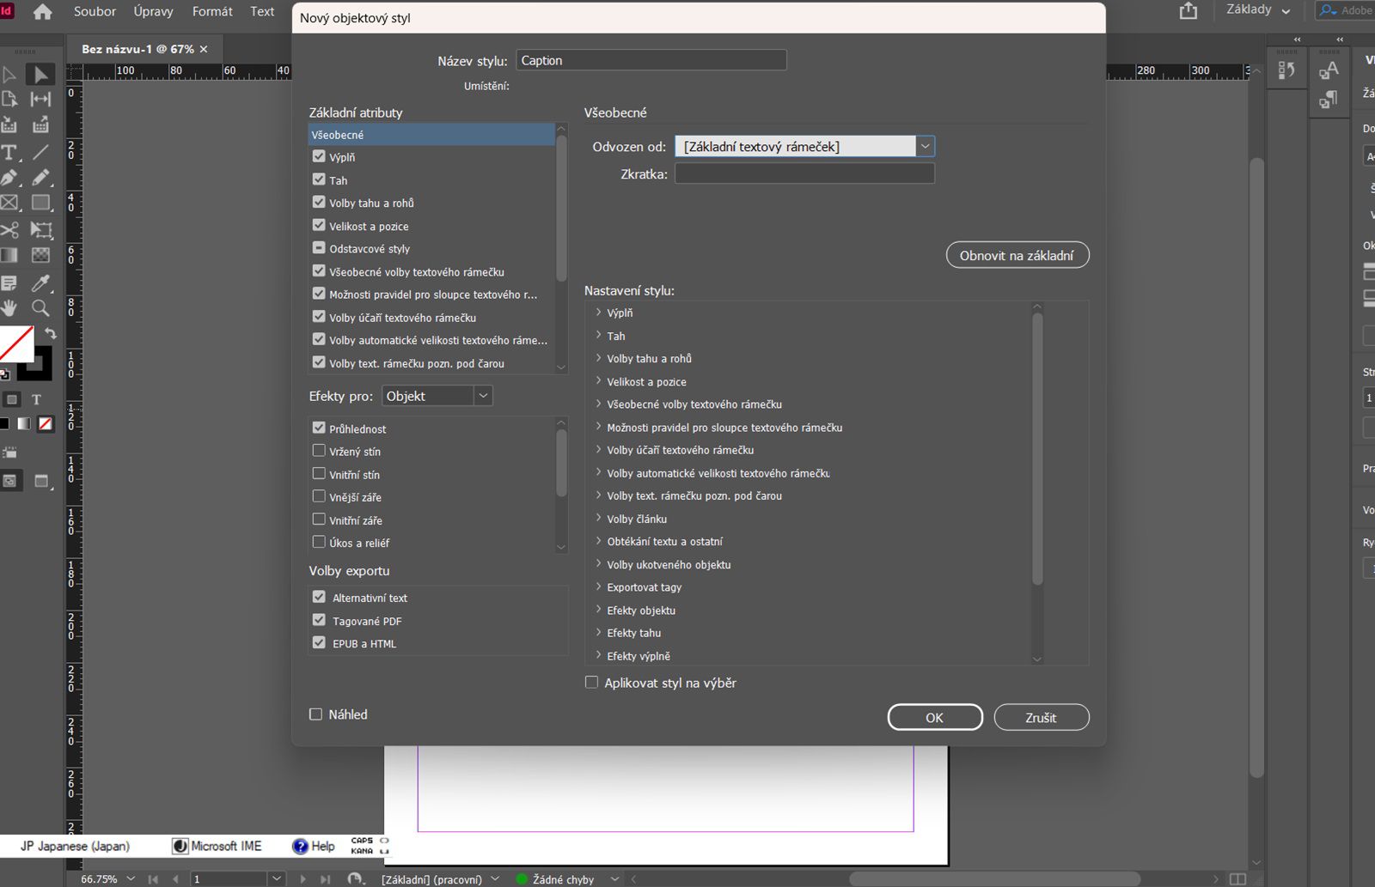Switch to the Bez názvu-1 document tab
Screen dimensions: 1375x887
click(x=137, y=49)
